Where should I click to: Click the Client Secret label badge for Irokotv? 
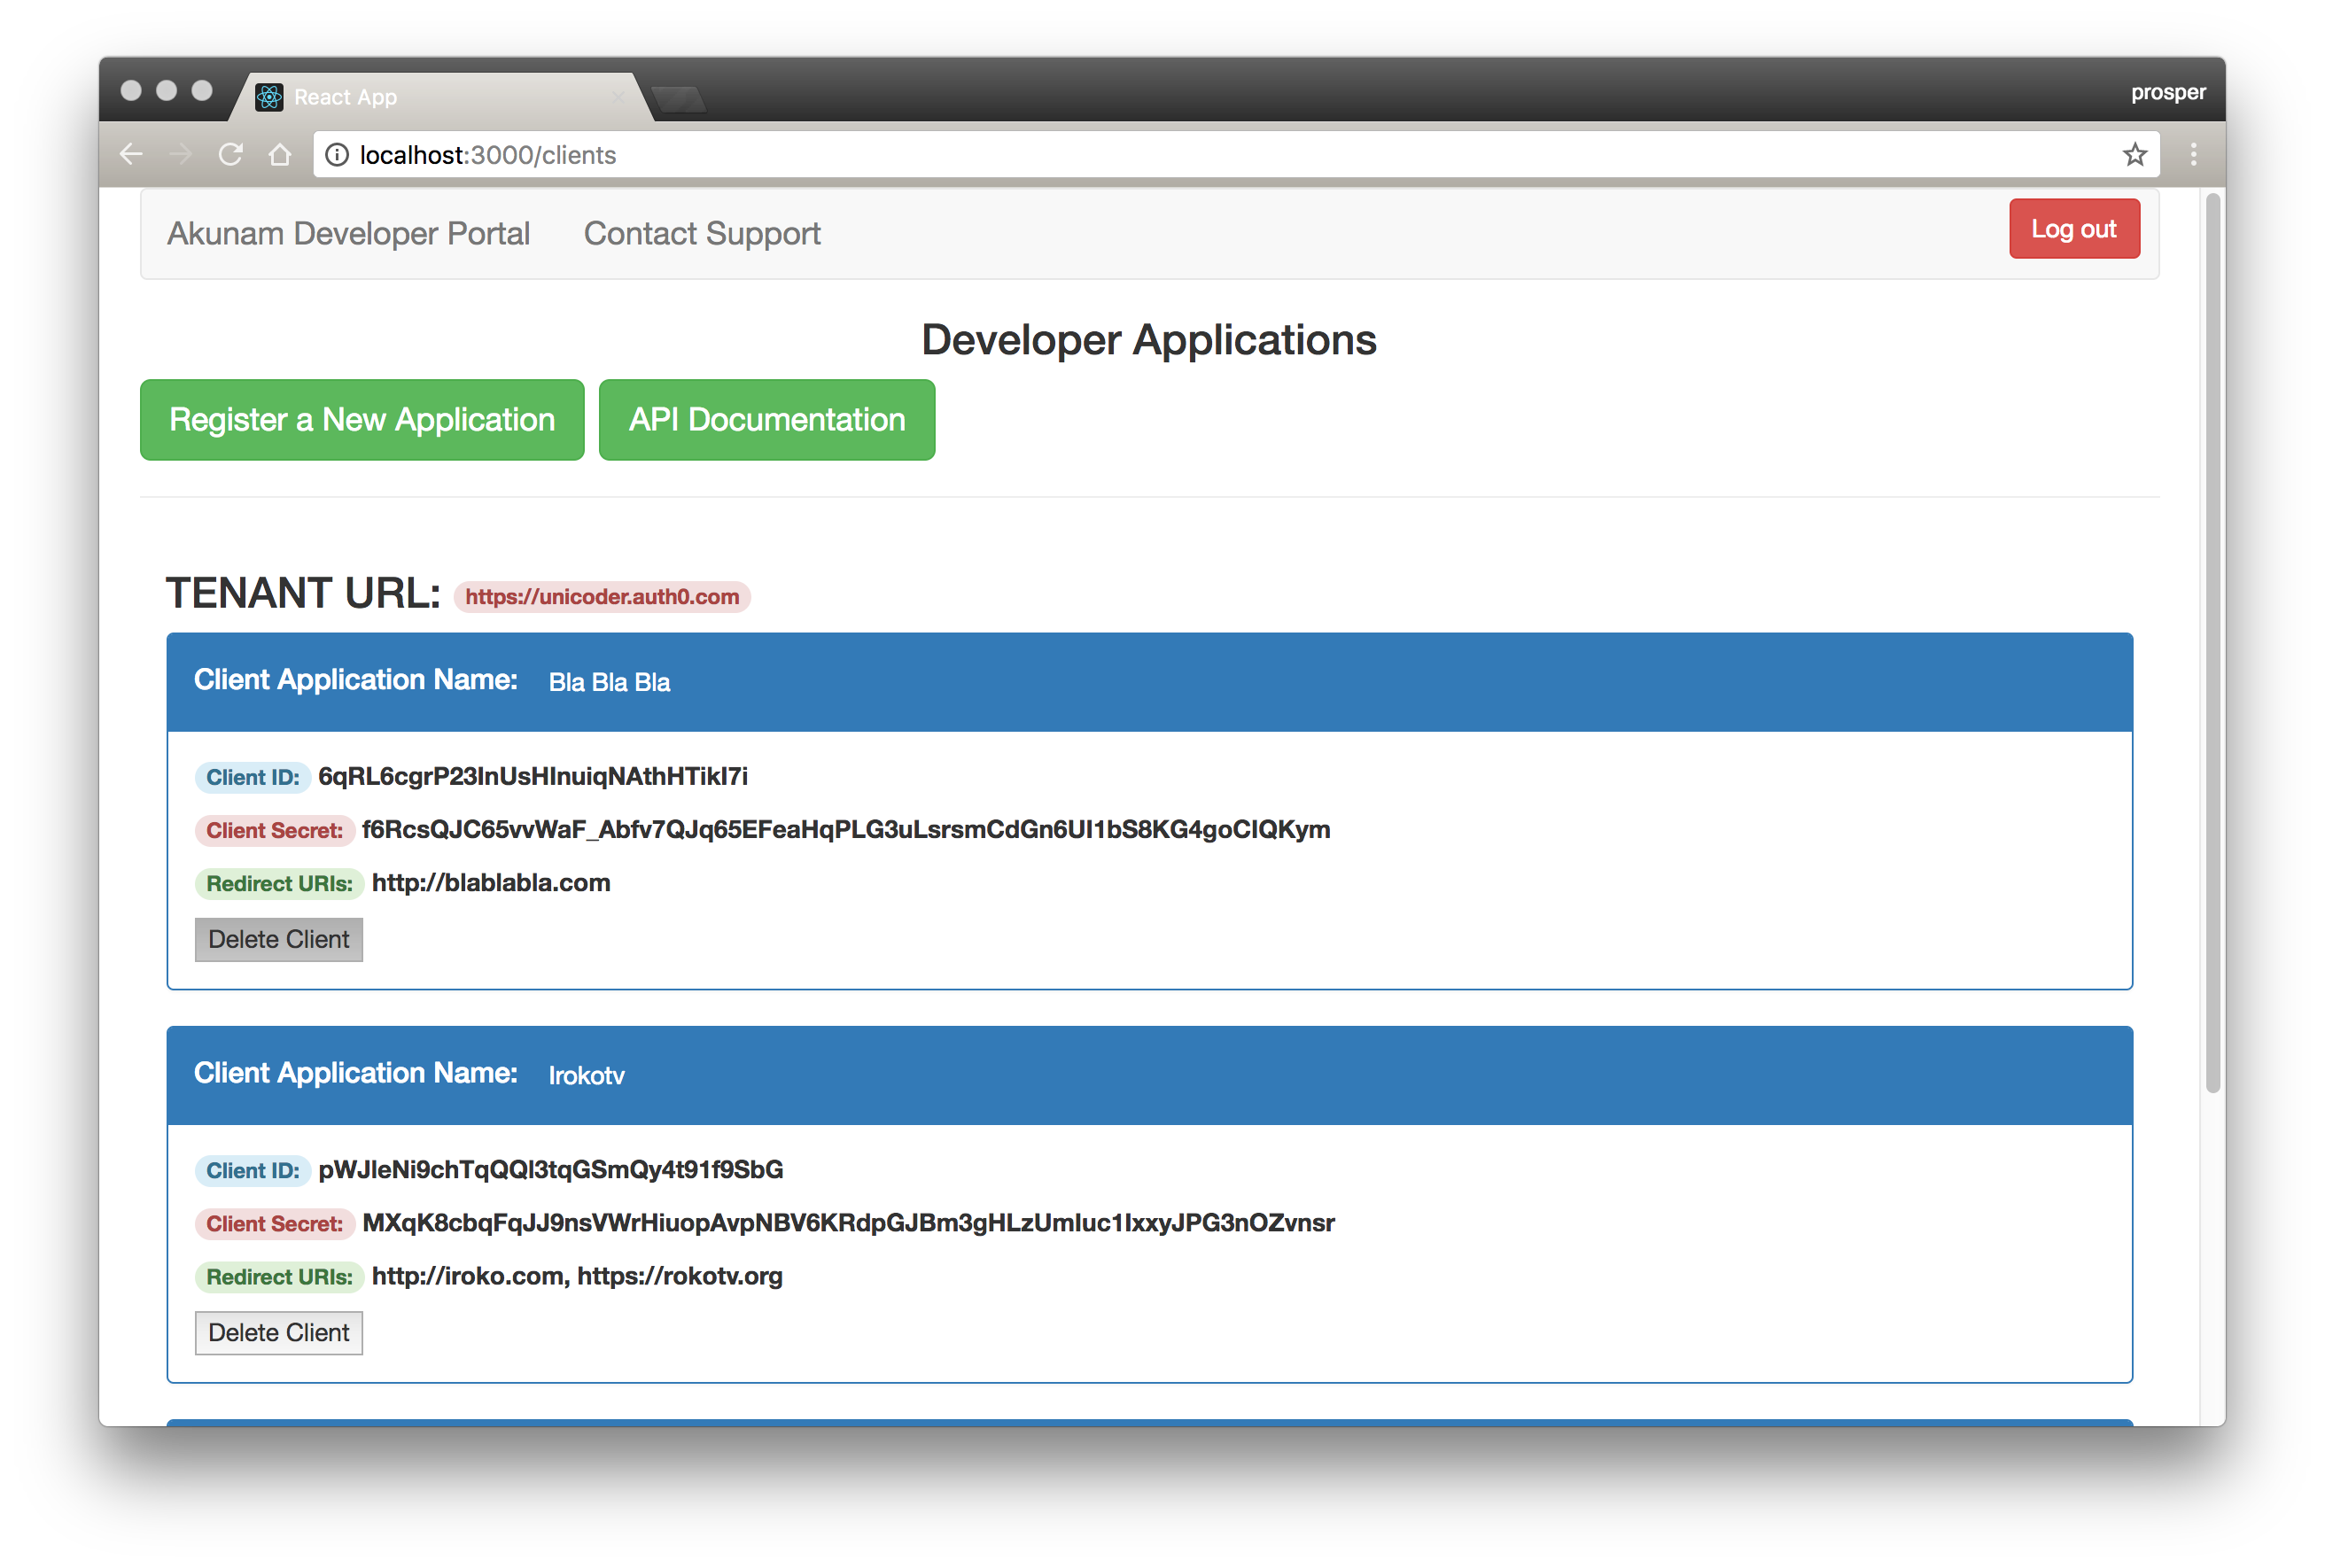[x=275, y=1223]
